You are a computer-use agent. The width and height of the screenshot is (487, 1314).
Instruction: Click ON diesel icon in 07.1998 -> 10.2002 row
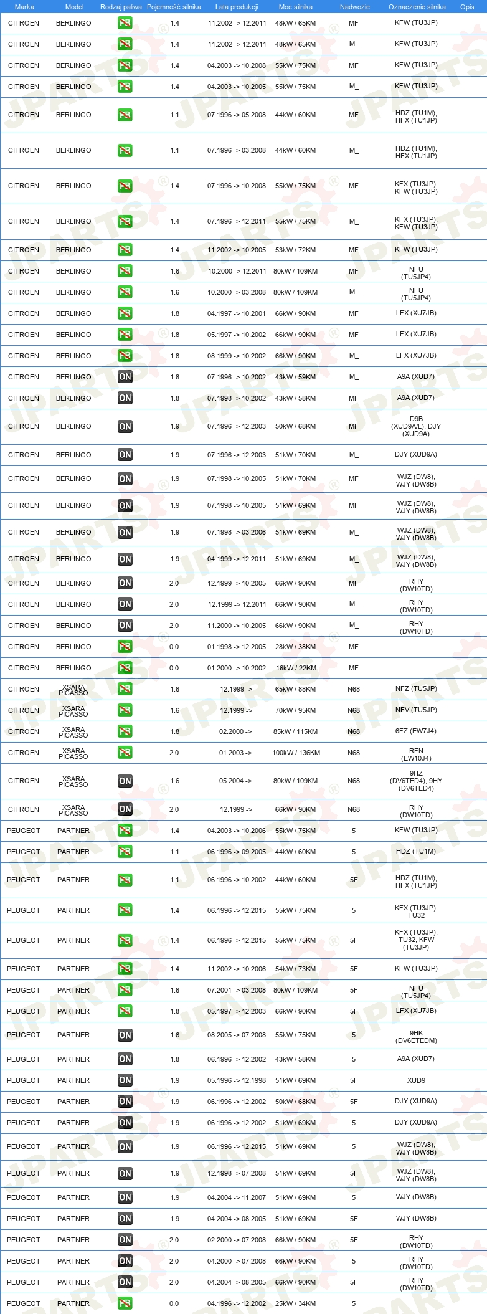[125, 398]
